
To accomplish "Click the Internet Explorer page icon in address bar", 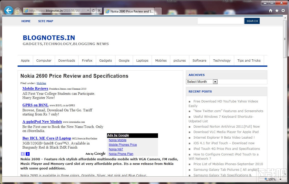I will (26, 11).
